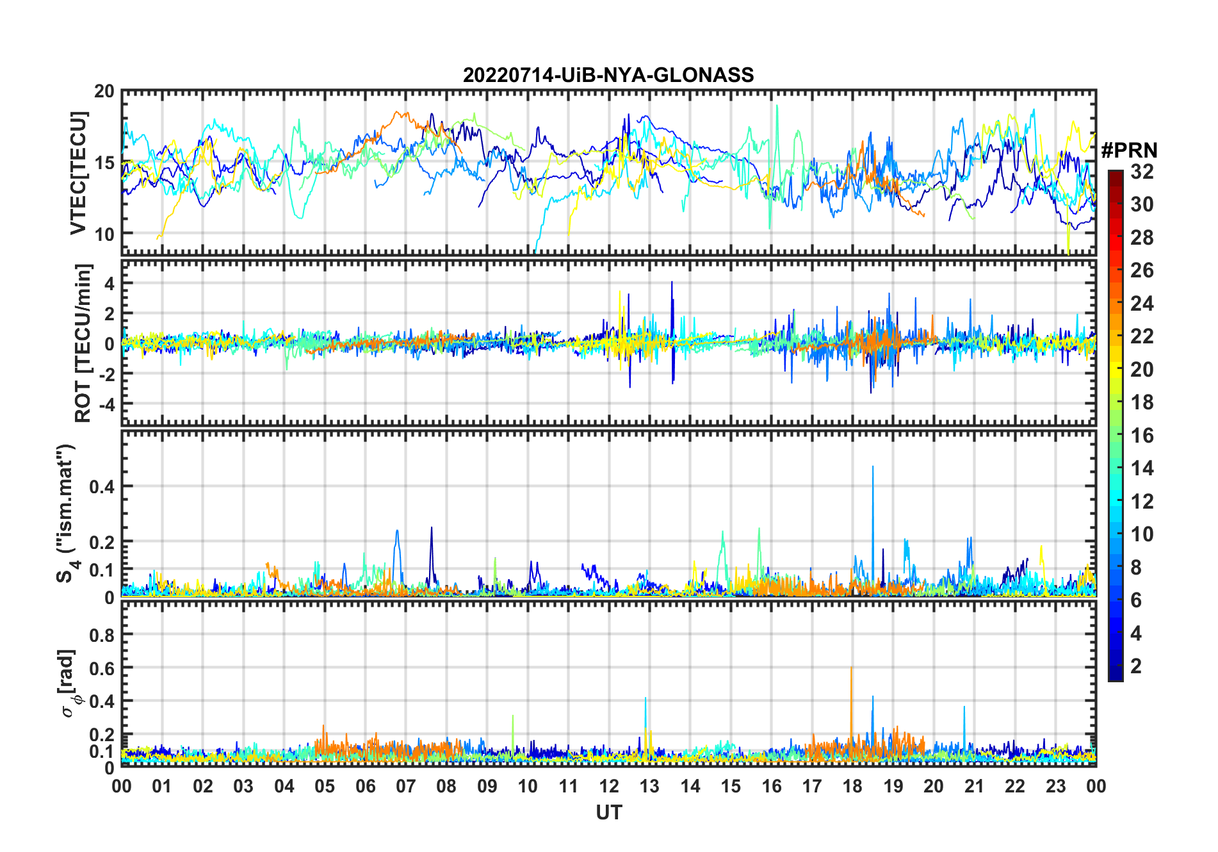Click colorbar tick label 6

click(x=1136, y=600)
